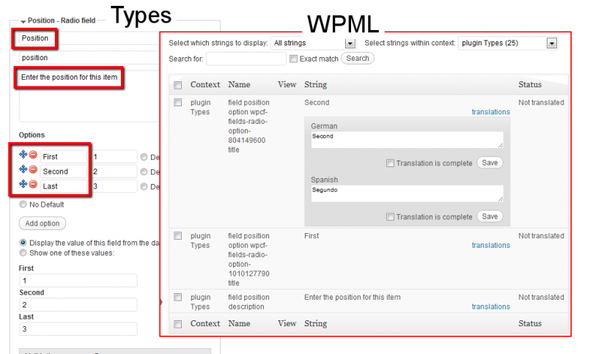Select default radio for First option
The image size is (590, 354).
[144, 157]
